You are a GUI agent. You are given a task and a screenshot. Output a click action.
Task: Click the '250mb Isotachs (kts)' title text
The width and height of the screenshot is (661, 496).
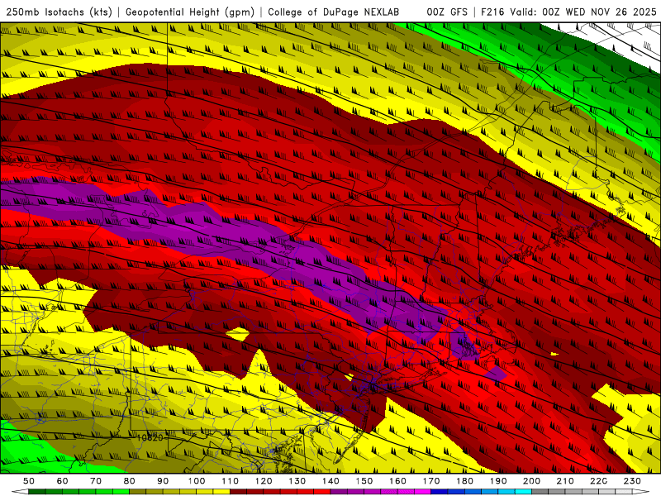[59, 12]
